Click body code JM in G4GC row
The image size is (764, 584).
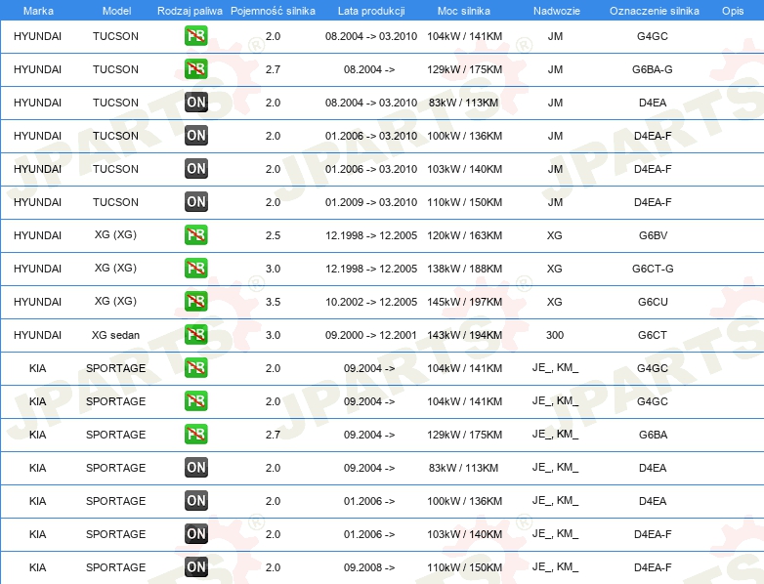coord(555,36)
